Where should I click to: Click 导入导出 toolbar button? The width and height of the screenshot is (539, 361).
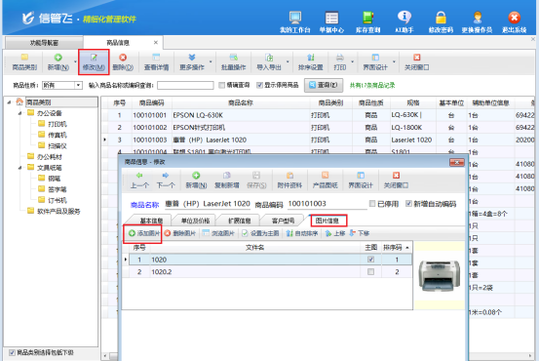(269, 61)
